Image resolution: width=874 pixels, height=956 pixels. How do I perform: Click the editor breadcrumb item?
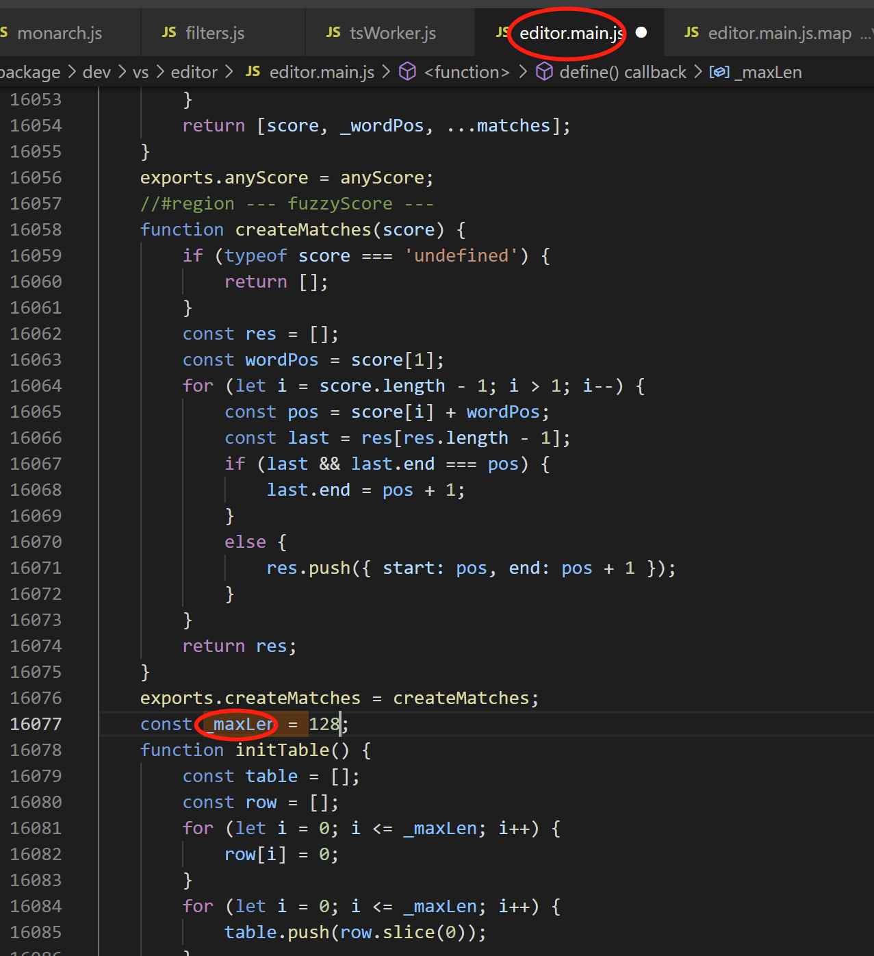pyautogui.click(x=194, y=72)
